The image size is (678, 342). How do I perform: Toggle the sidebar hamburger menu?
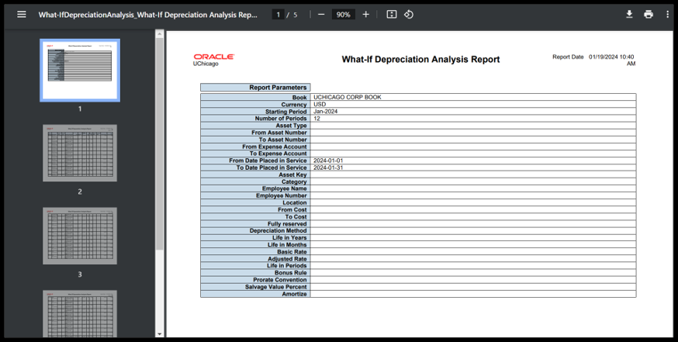point(21,15)
